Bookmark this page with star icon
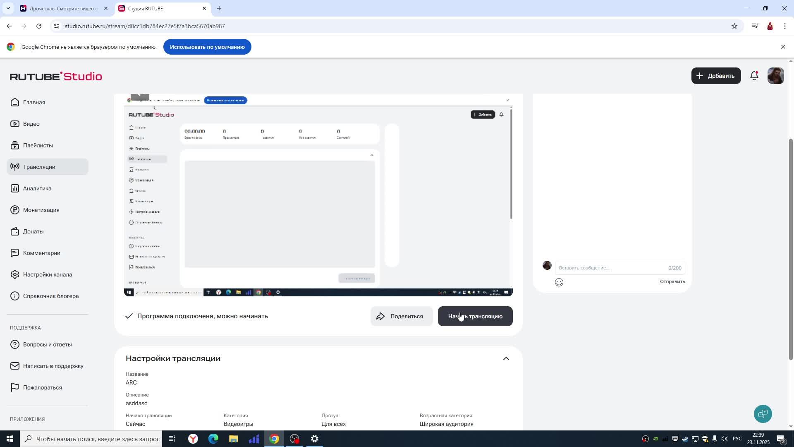Image resolution: width=794 pixels, height=447 pixels. (x=734, y=26)
